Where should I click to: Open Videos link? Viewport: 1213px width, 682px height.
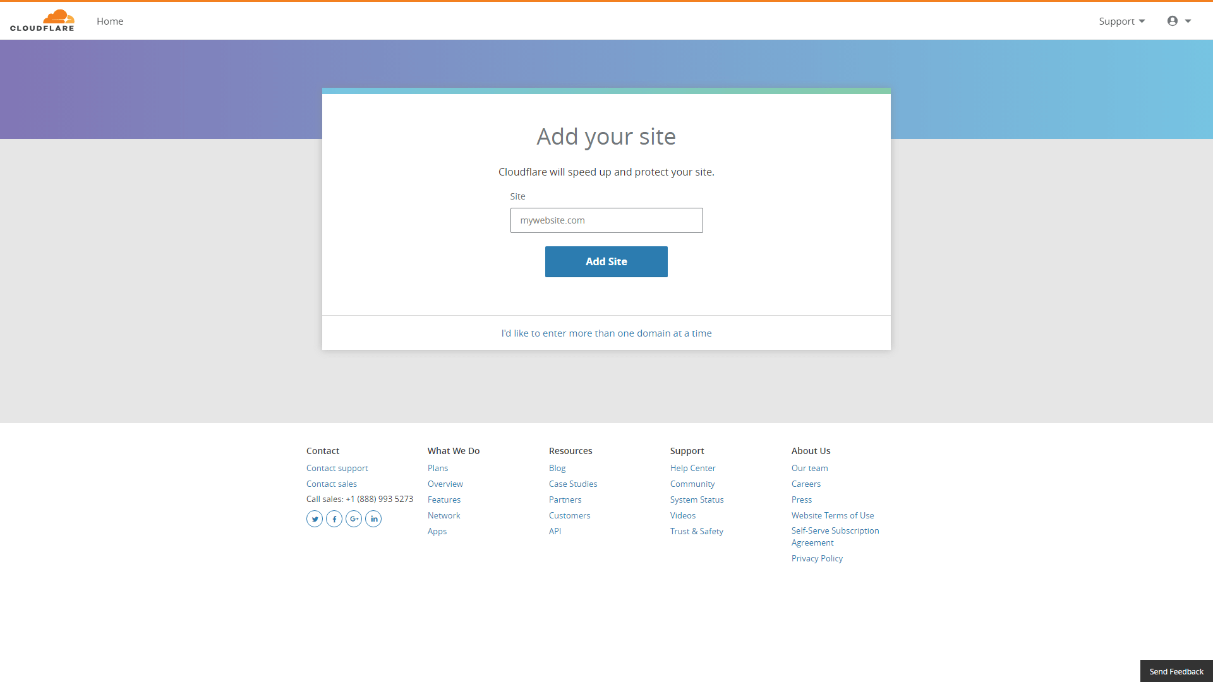(683, 515)
